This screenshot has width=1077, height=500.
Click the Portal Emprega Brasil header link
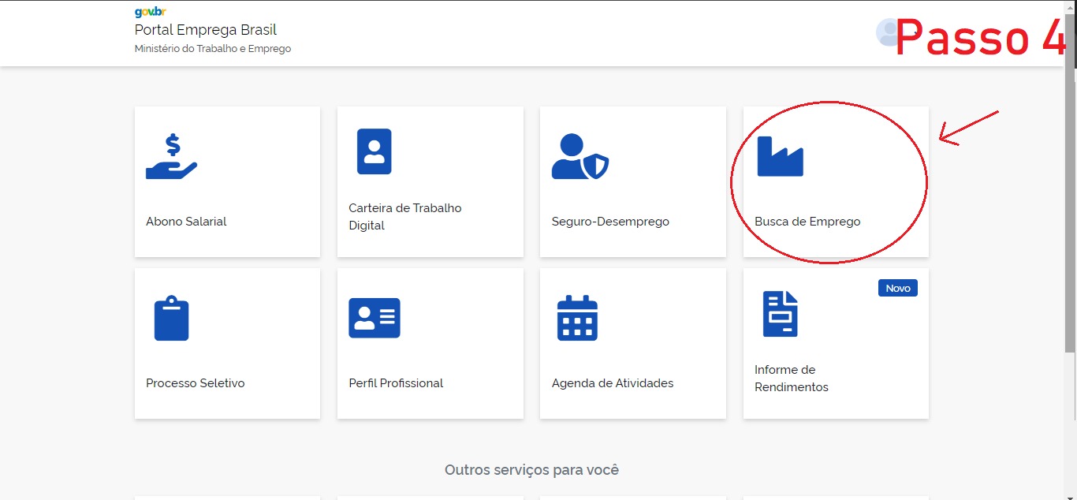205,30
